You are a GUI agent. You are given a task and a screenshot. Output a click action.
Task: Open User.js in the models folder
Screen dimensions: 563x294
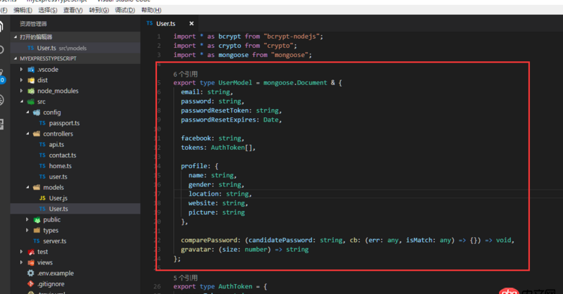(x=58, y=198)
